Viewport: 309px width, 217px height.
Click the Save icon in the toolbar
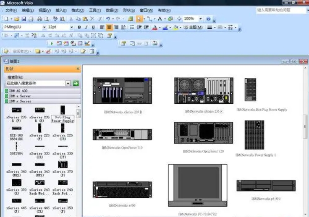pos(24,19)
